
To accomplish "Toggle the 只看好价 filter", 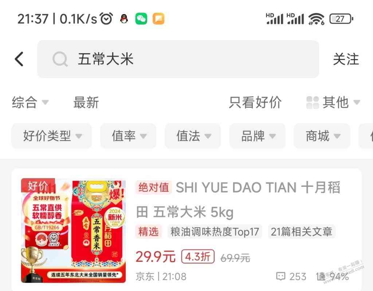I will pos(255,103).
